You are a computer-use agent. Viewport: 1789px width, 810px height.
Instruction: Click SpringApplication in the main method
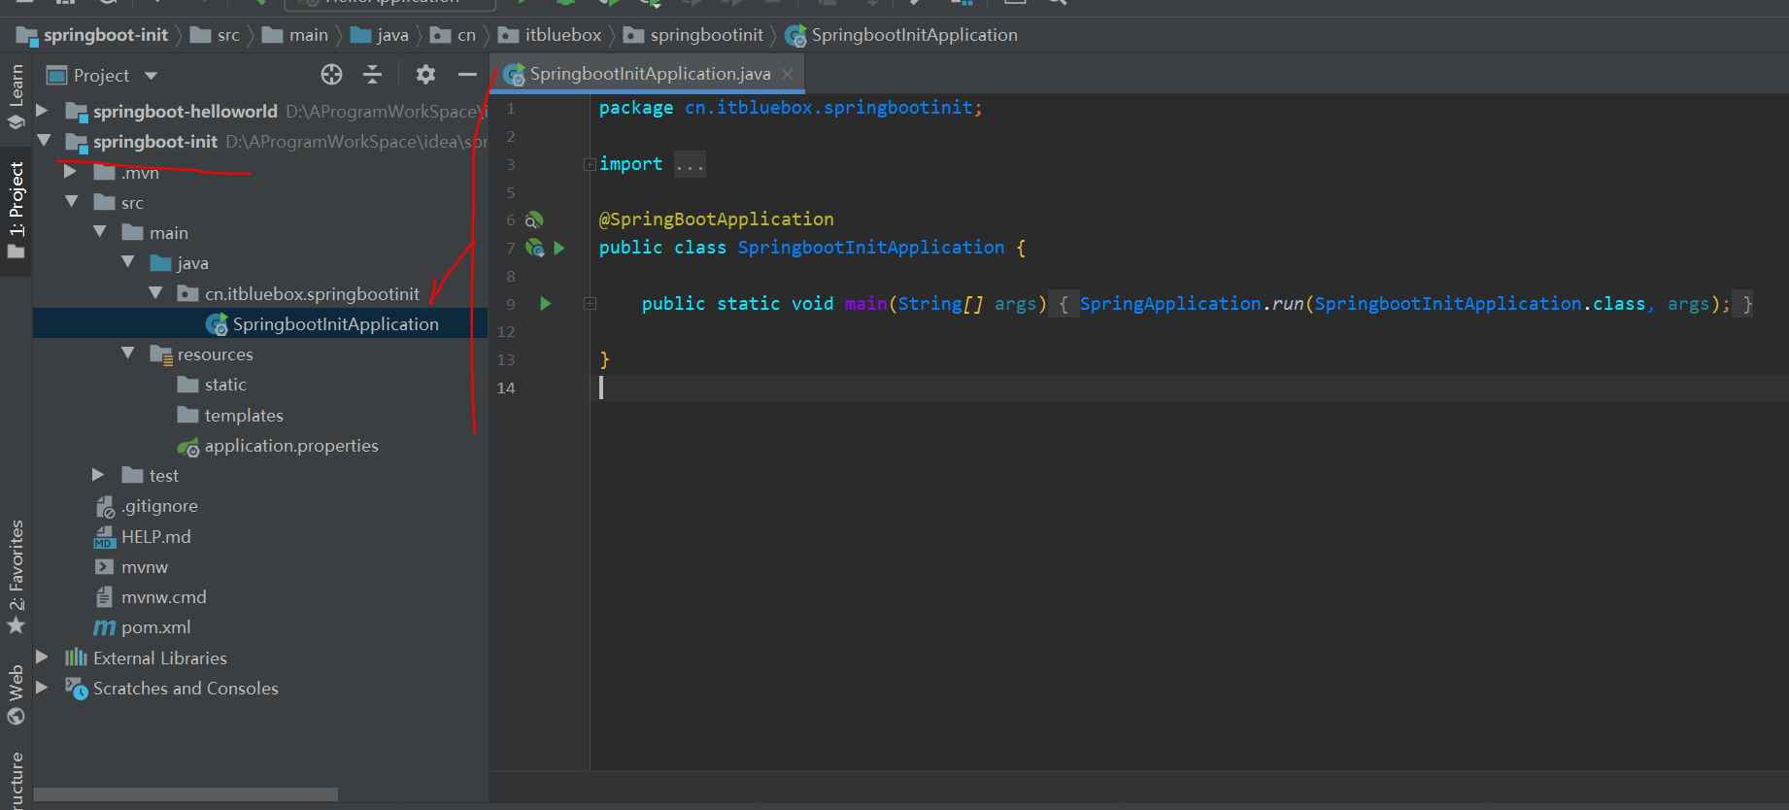pyautogui.click(x=1170, y=304)
